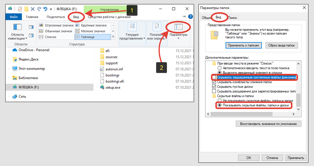Choose the Extra large icons layout (Огромные значки)

coord(56,25)
